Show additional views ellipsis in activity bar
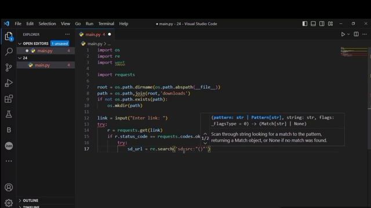Image resolution: width=371 pixels, height=208 pixels. click(x=9, y=161)
